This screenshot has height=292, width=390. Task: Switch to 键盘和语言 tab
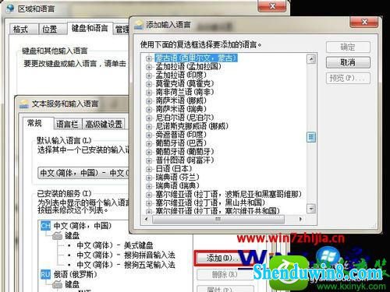pos(90,28)
